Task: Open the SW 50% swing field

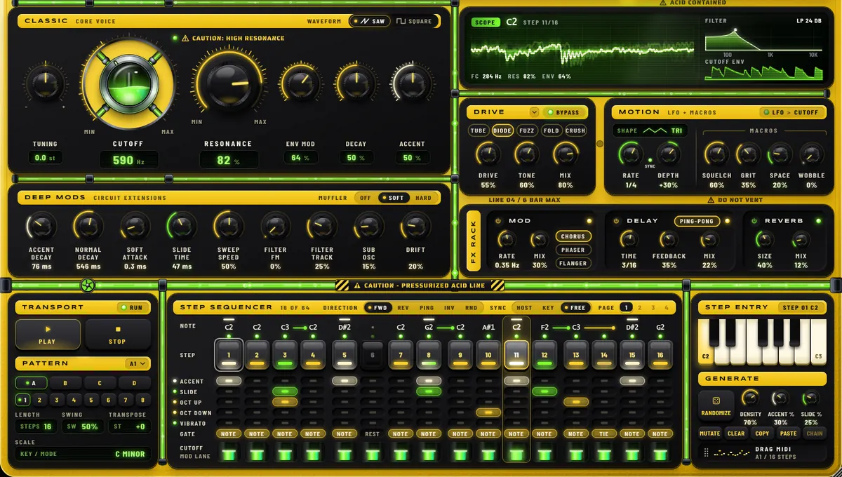Action: tap(81, 426)
